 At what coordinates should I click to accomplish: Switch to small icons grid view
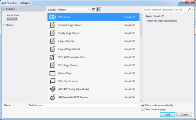(x=93, y=10)
